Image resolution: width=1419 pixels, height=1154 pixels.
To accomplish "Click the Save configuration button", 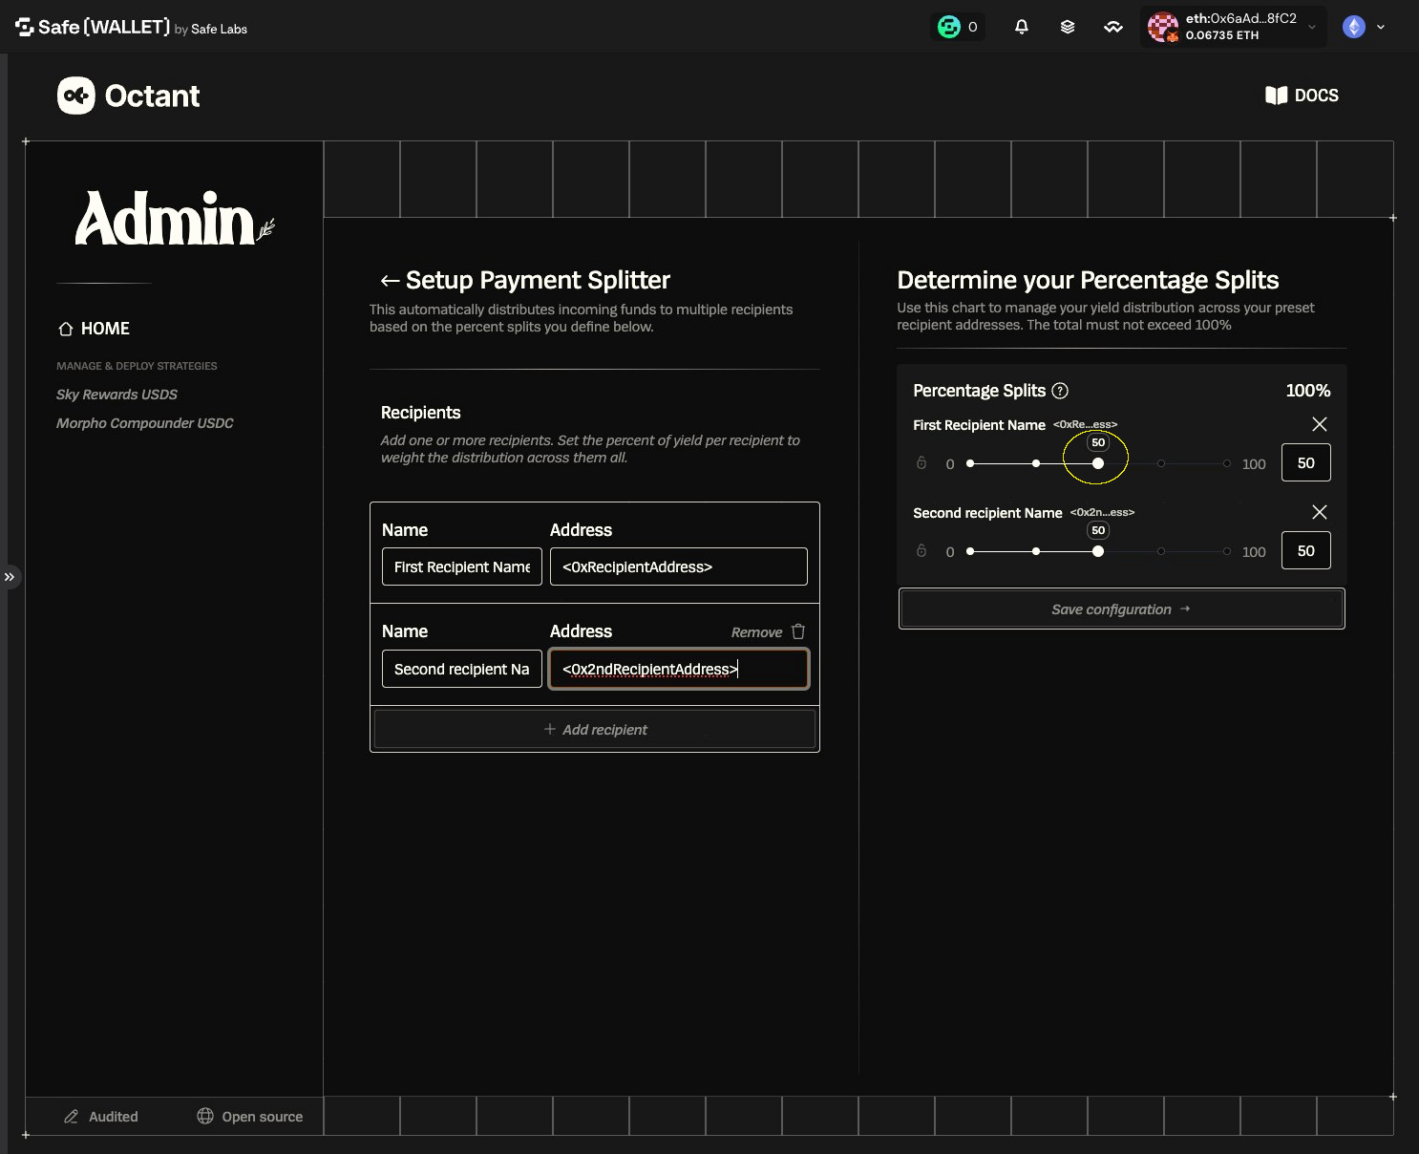I will coord(1122,609).
